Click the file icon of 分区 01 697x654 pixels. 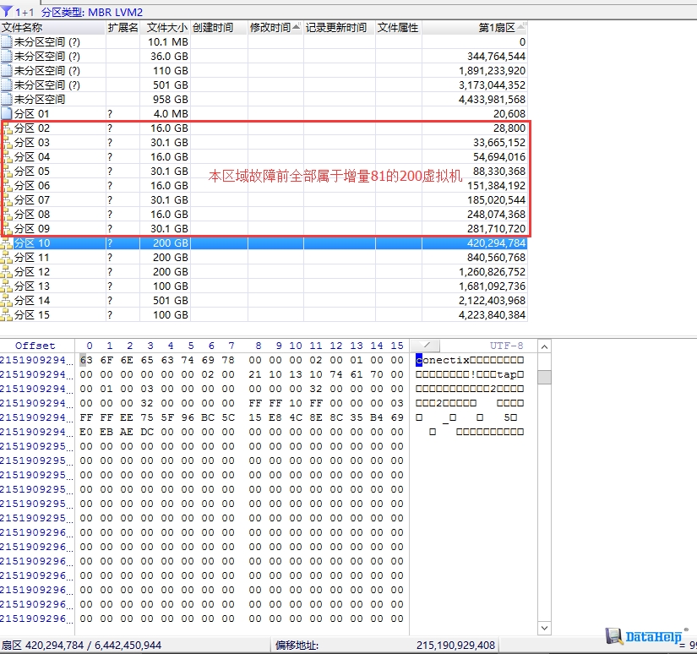pyautogui.click(x=6, y=114)
